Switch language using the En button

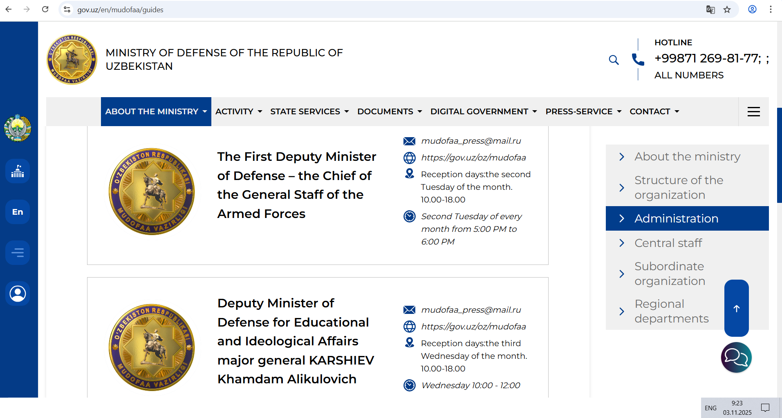(x=18, y=212)
